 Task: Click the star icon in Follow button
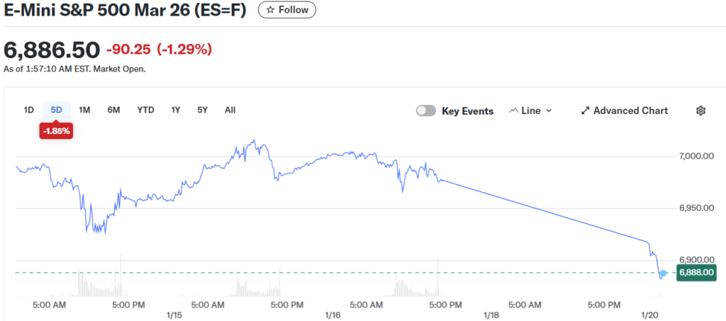tap(270, 10)
